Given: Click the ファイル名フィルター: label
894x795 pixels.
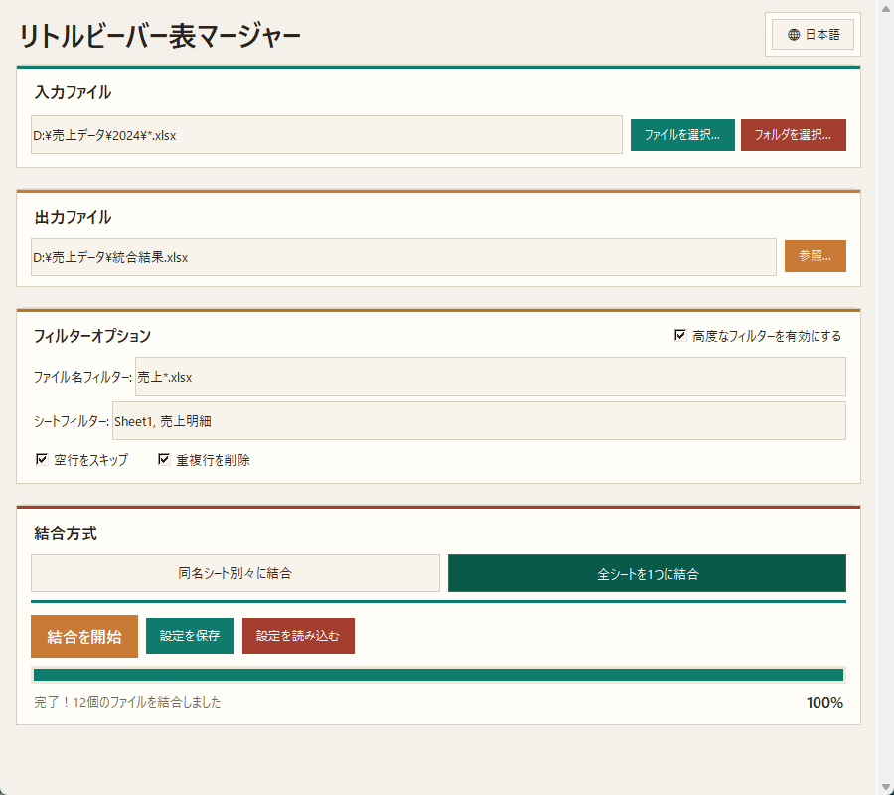Looking at the screenshot, I should 82,377.
